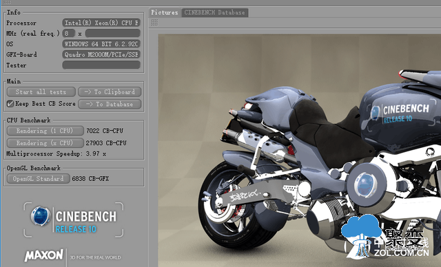Viewport: 441px width, 267px height.
Task: Click the Cinebench Release 10 logo
Action: [74, 220]
